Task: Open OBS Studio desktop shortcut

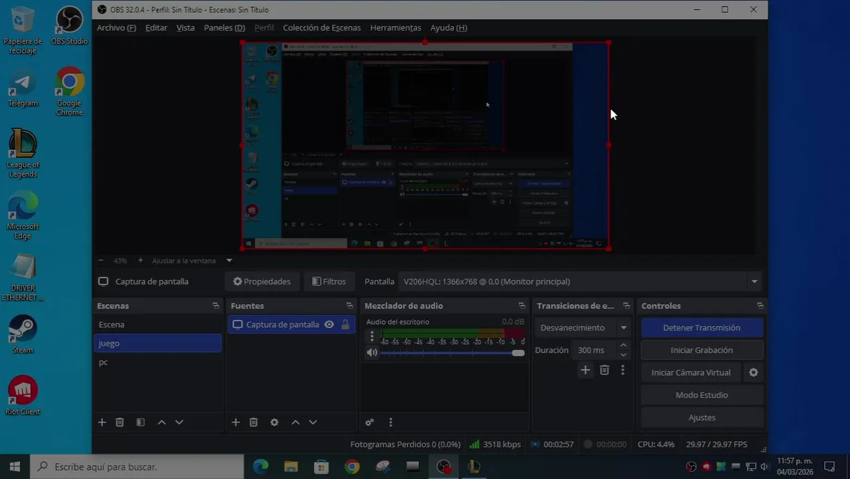Action: coord(69,27)
